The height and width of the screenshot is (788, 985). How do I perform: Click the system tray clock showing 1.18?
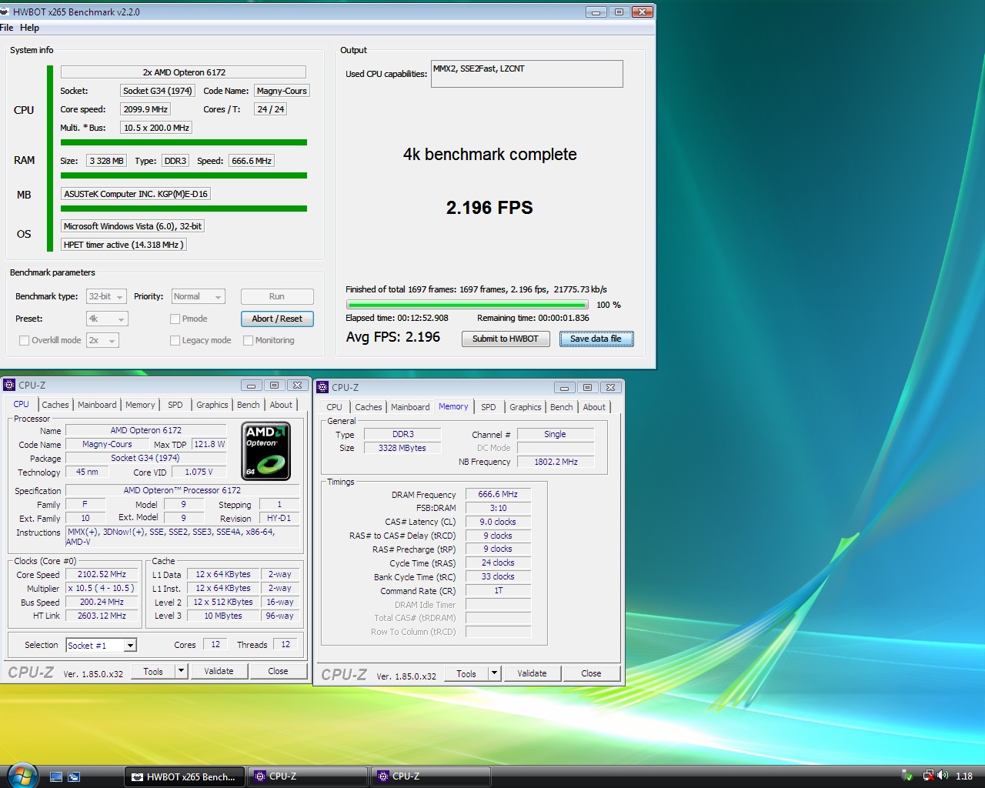tap(964, 776)
